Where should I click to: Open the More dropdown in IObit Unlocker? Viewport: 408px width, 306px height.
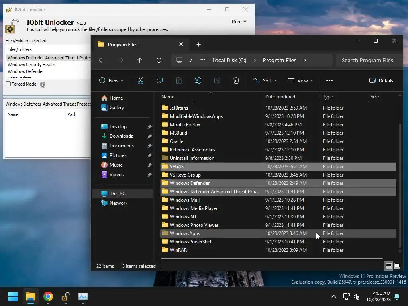[x=239, y=22]
